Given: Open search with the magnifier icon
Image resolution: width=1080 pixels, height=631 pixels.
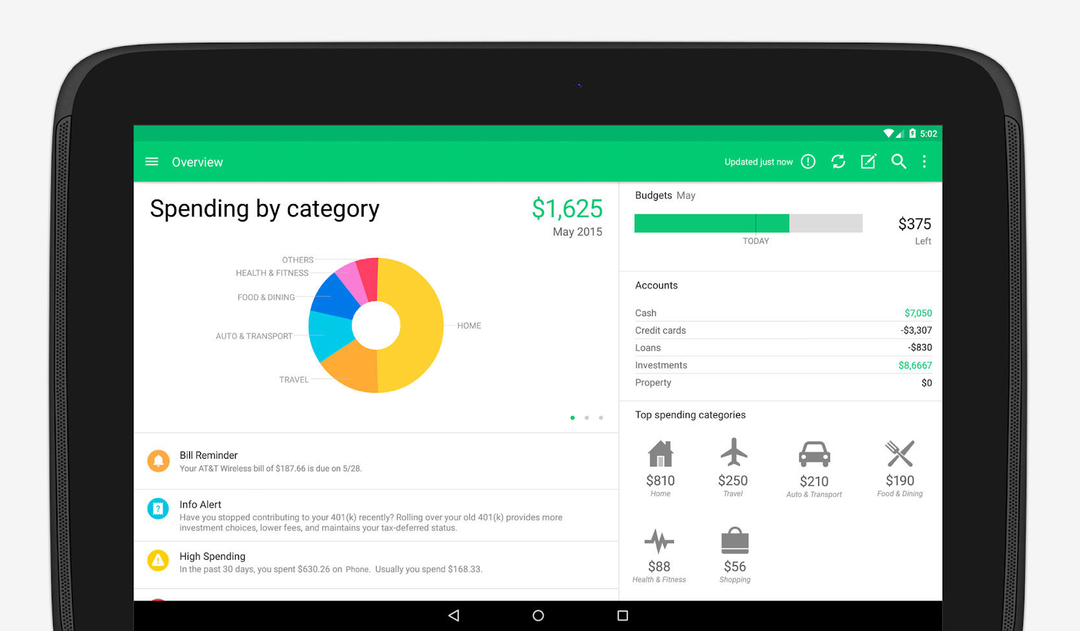Looking at the screenshot, I should tap(898, 162).
